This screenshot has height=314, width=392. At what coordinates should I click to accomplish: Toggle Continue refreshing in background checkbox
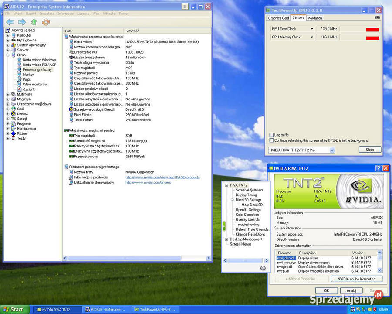coord(271,140)
